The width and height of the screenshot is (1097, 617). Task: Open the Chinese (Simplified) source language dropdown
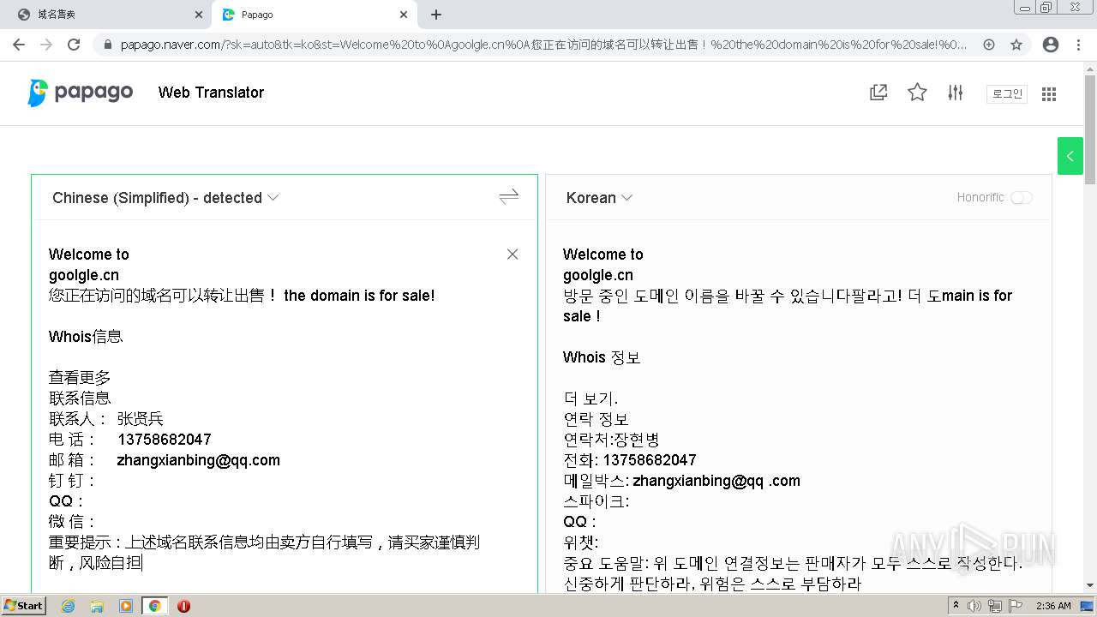tap(165, 198)
